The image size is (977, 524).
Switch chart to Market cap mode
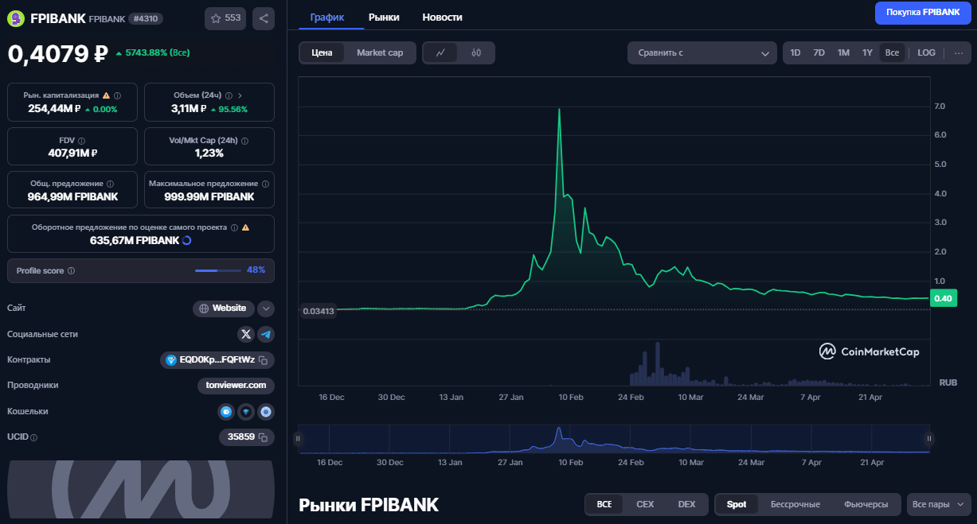[x=380, y=52]
